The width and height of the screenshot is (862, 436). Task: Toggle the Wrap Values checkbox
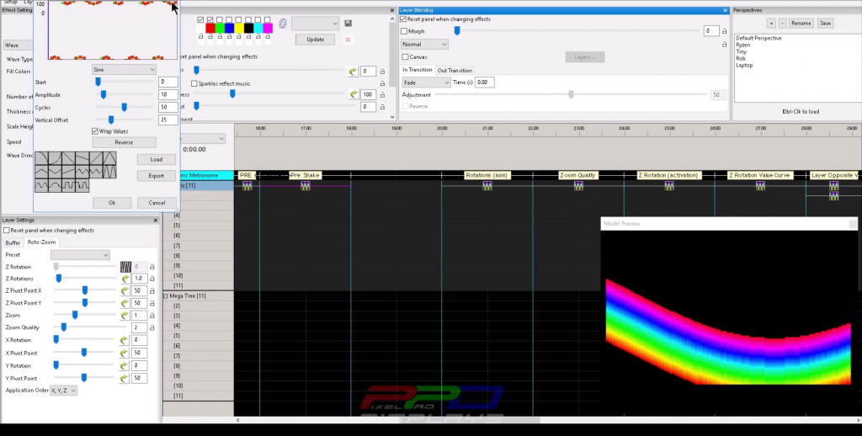pyautogui.click(x=95, y=131)
